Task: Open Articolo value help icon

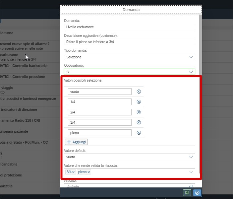Action: 191,187
